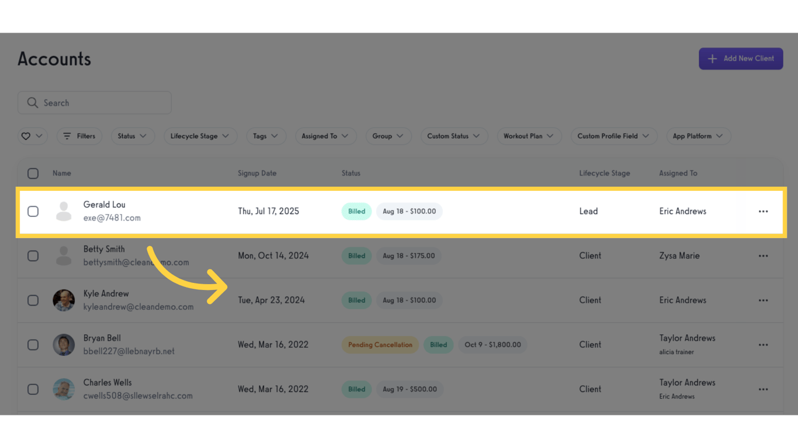Click the plus icon on Add New Client
This screenshot has width=798, height=448.
point(712,58)
